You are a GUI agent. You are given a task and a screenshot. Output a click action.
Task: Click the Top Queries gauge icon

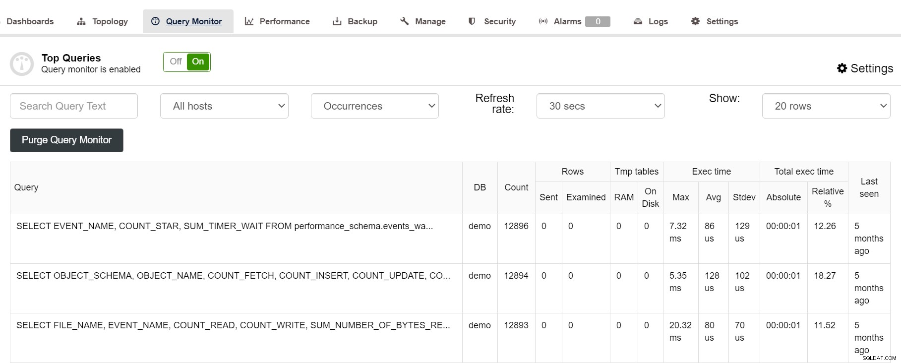click(22, 64)
